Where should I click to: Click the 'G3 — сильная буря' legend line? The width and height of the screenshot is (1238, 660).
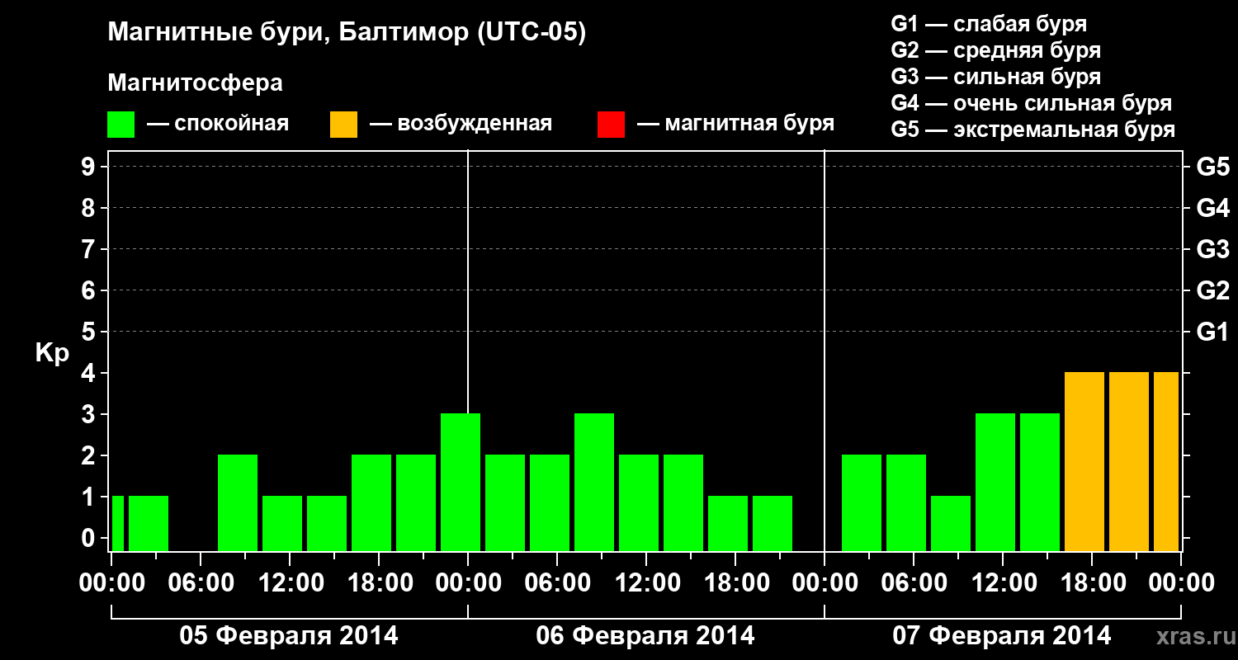(996, 77)
